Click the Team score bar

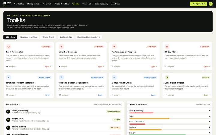tap(169, 118)
